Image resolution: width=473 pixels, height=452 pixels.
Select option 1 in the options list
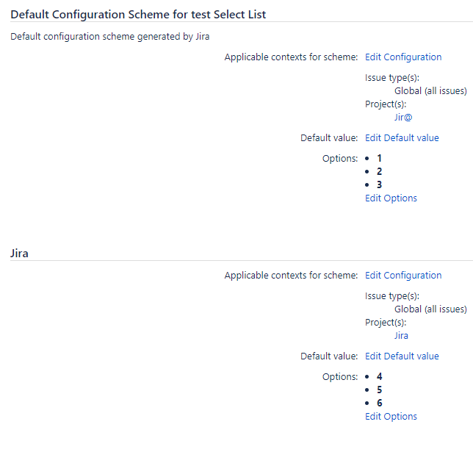379,158
